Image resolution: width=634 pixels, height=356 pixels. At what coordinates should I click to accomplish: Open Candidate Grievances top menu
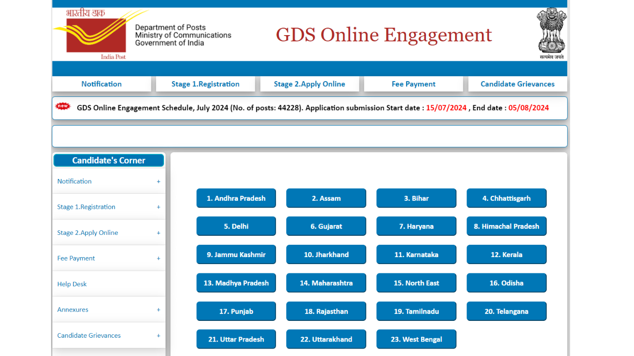click(x=518, y=84)
